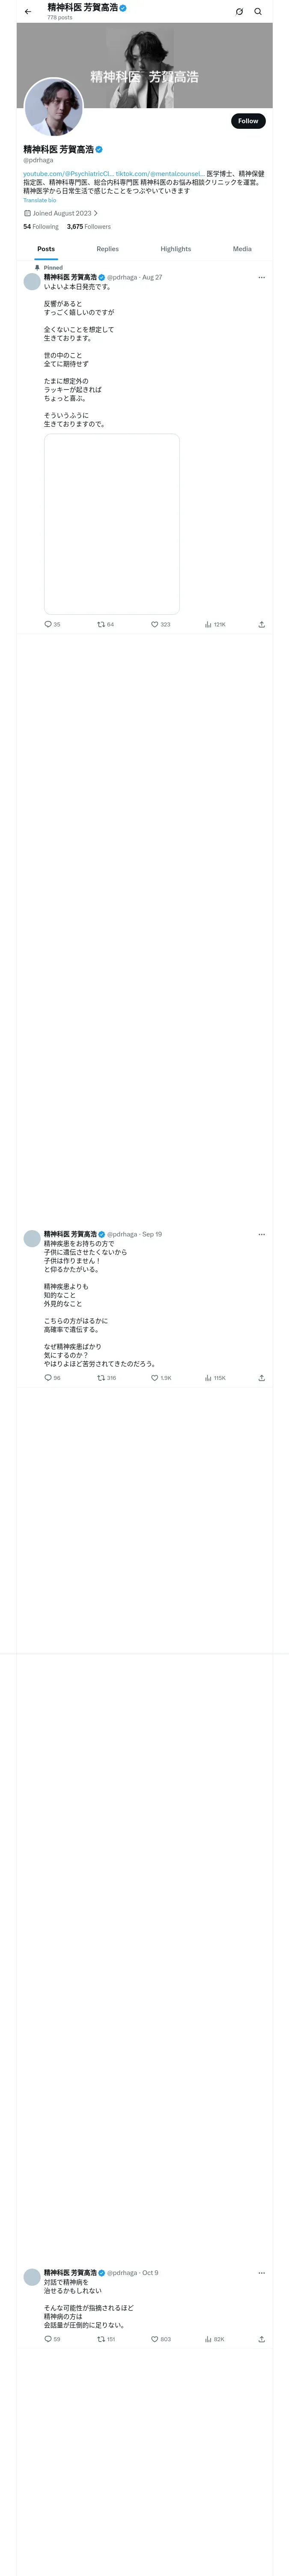Like the Sep 19 post with 1.9K likes

click(x=161, y=1378)
